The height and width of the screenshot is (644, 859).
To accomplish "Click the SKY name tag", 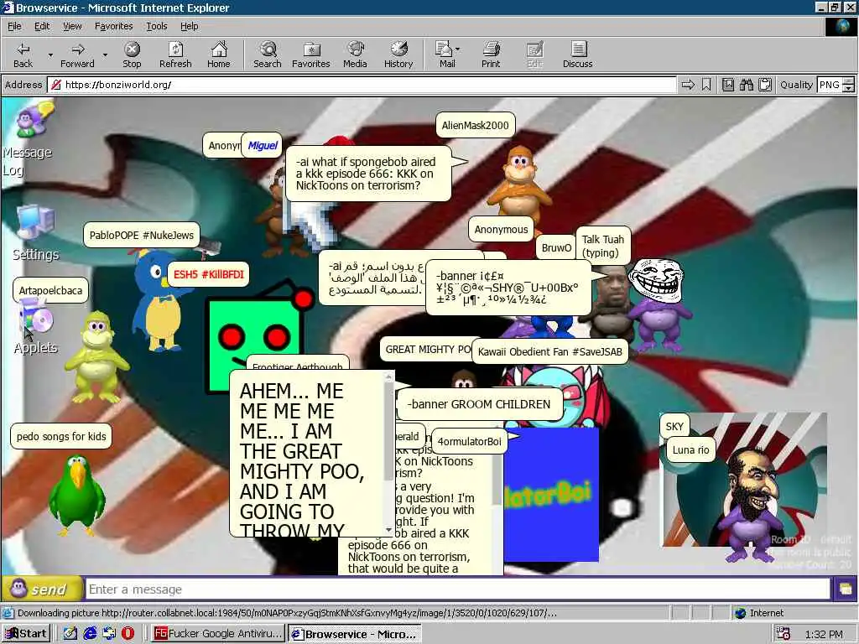I will (x=674, y=427).
